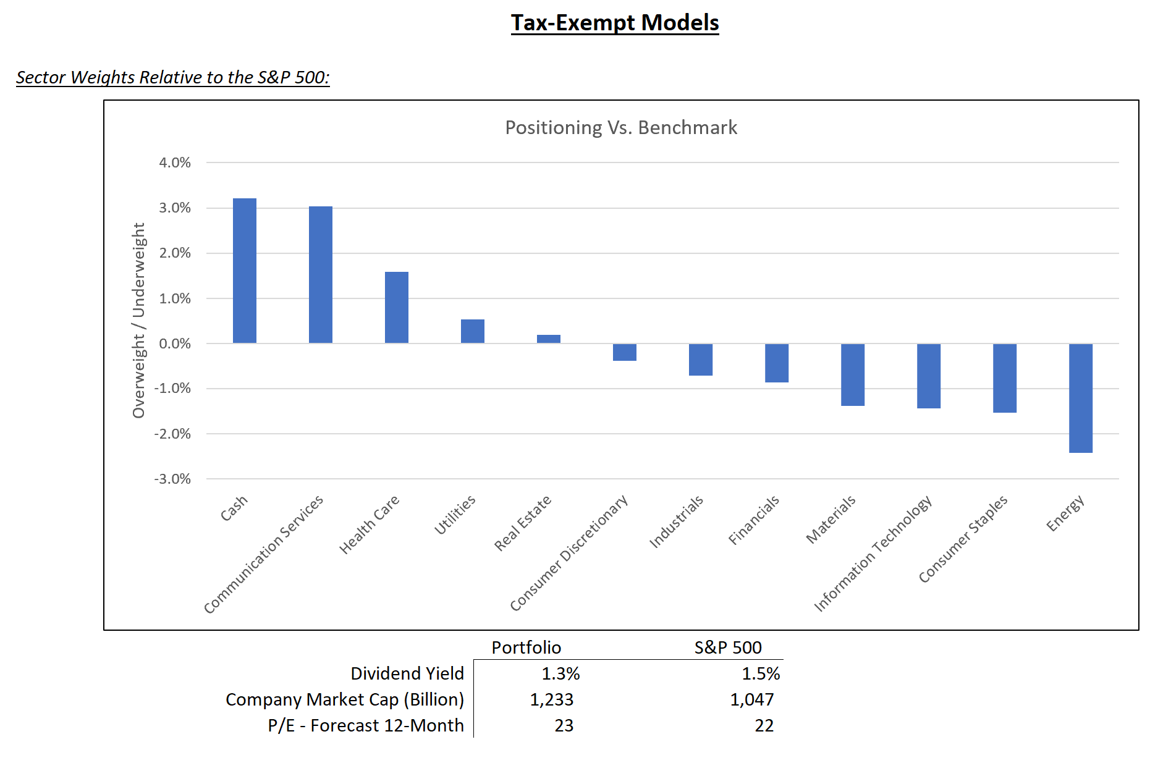1171x763 pixels.
Task: Click the Energy bar
Action: [x=1080, y=398]
